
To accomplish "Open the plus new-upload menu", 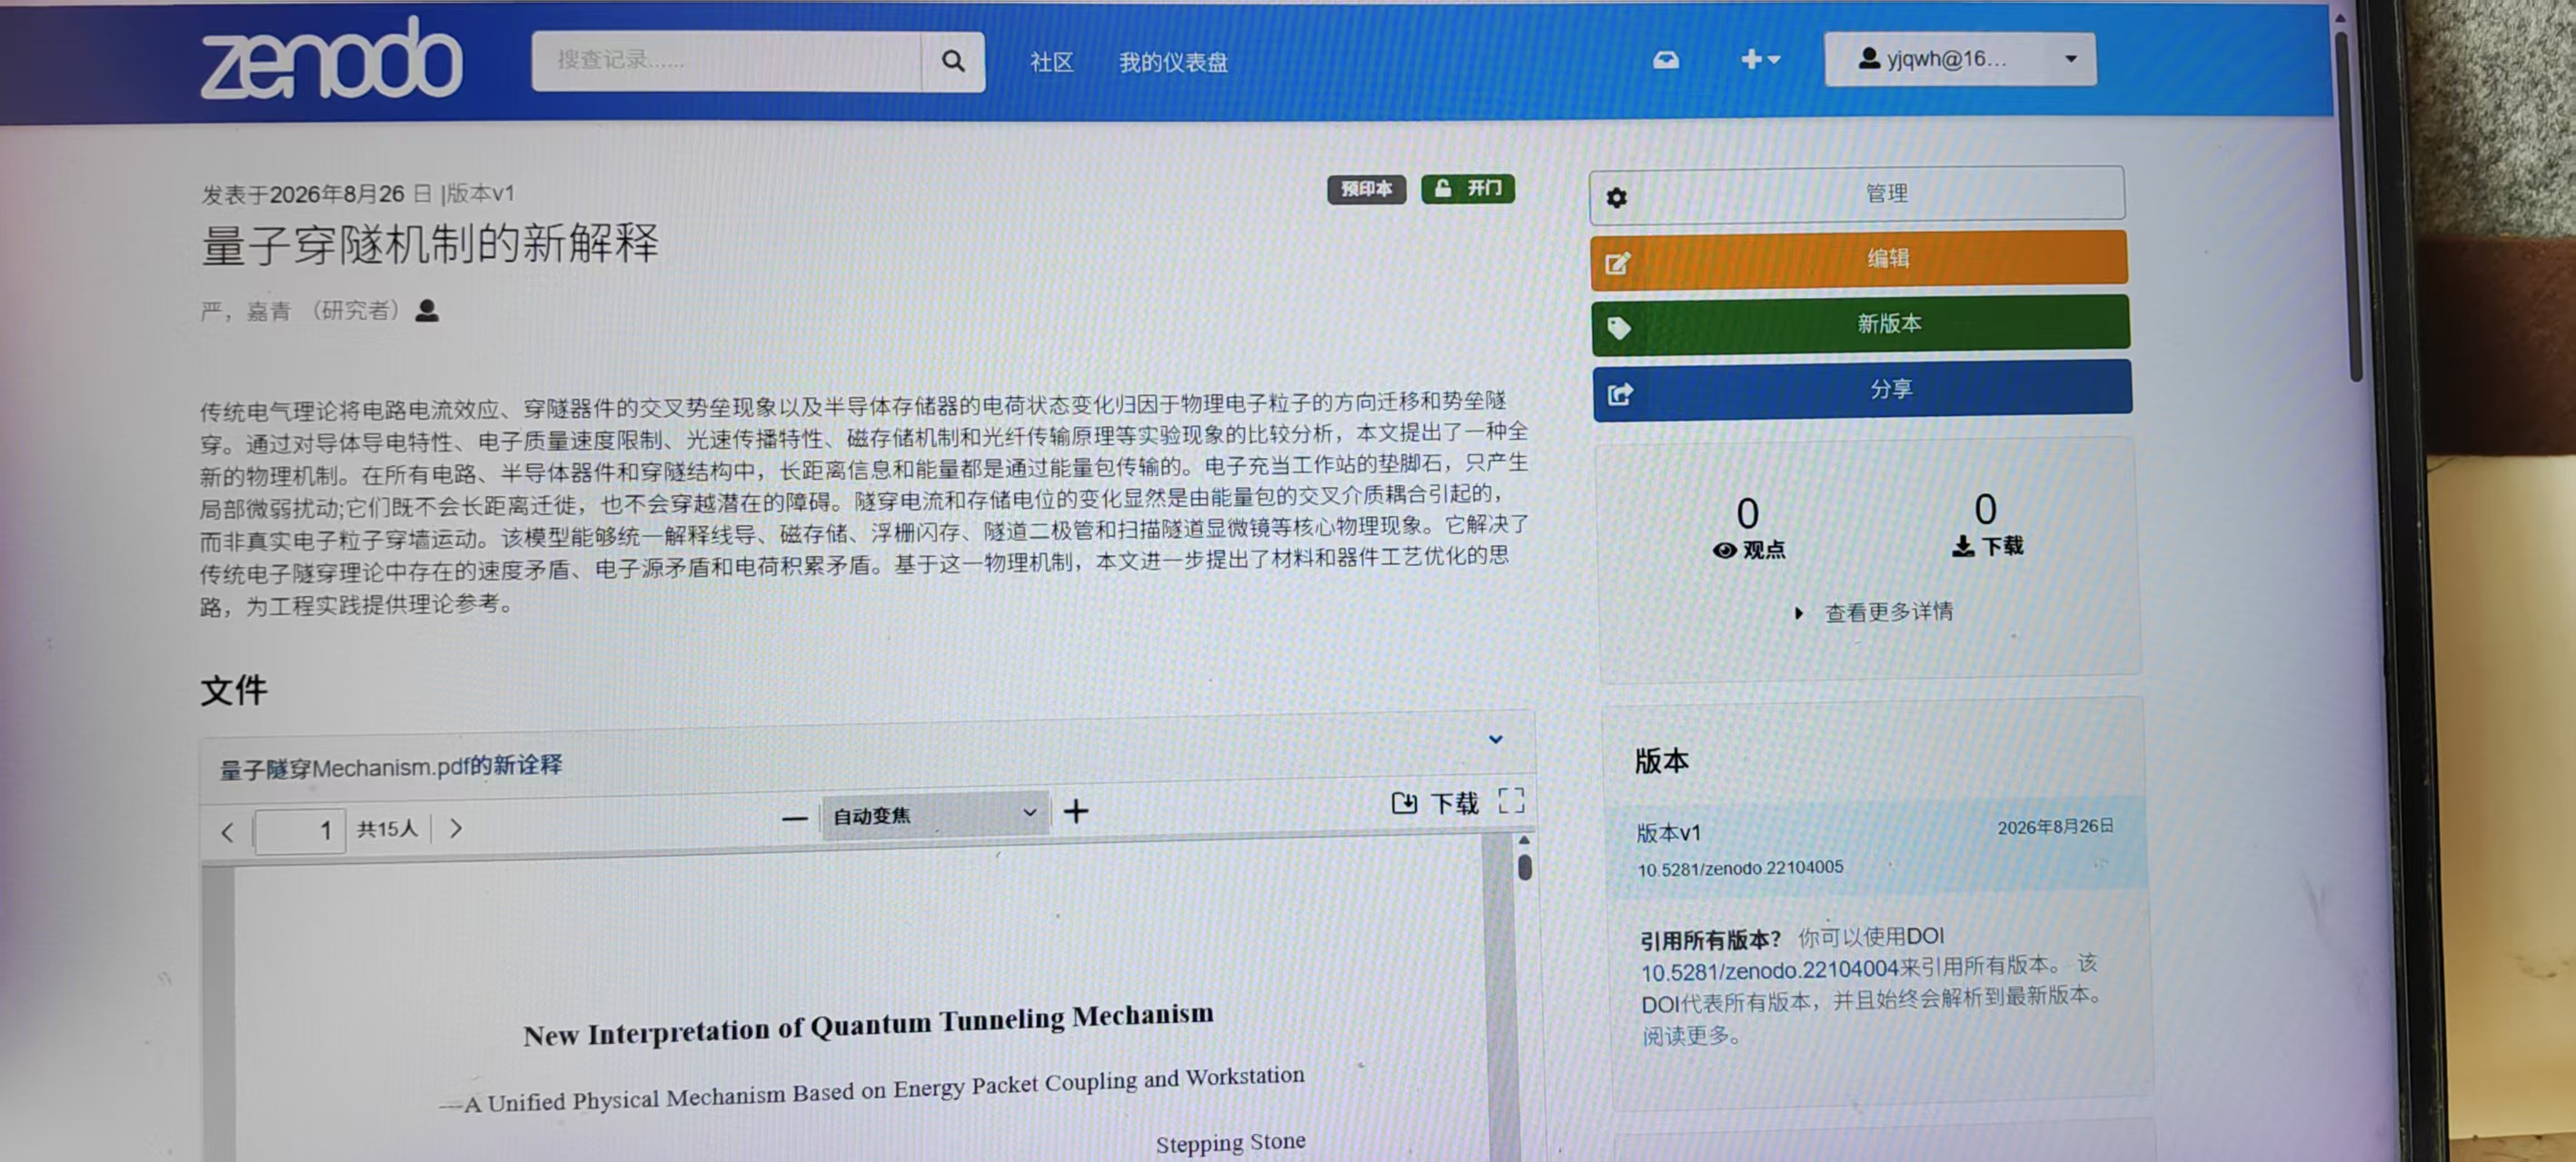I will (x=1759, y=60).
